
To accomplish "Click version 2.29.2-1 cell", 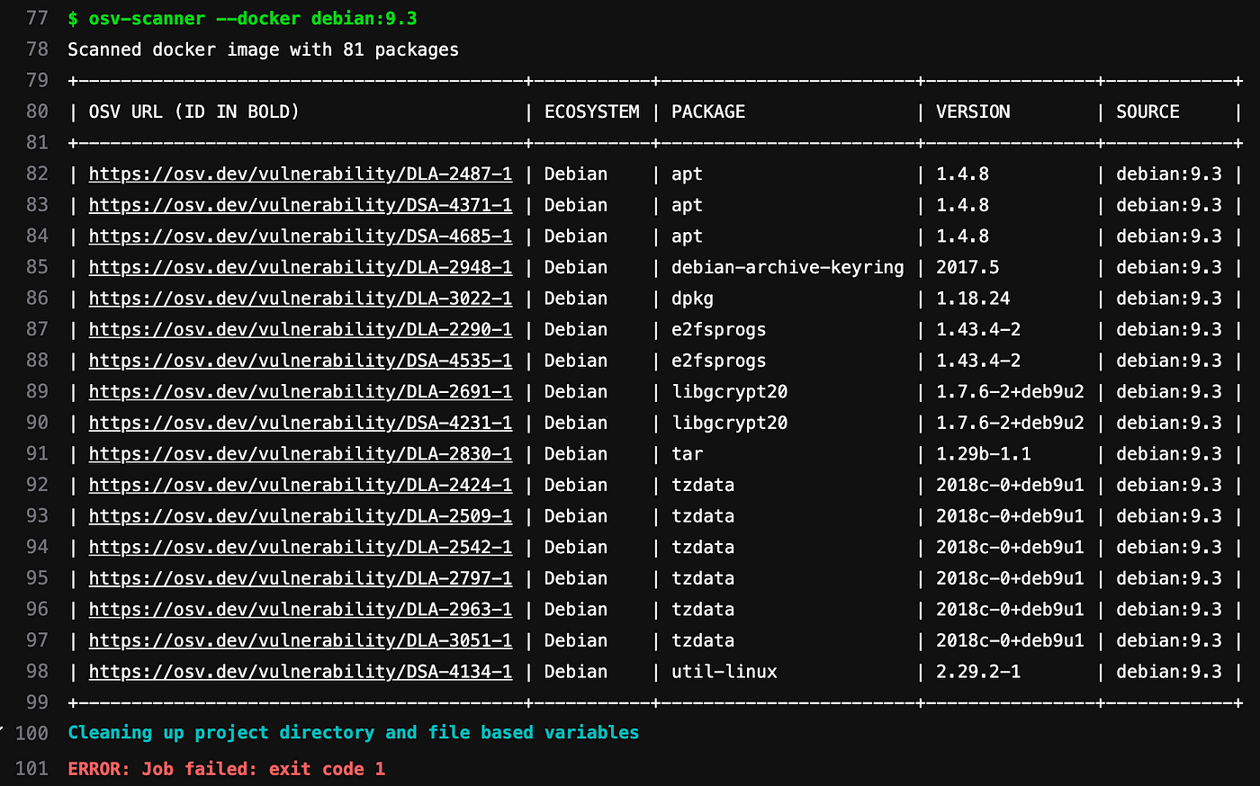I will (978, 672).
